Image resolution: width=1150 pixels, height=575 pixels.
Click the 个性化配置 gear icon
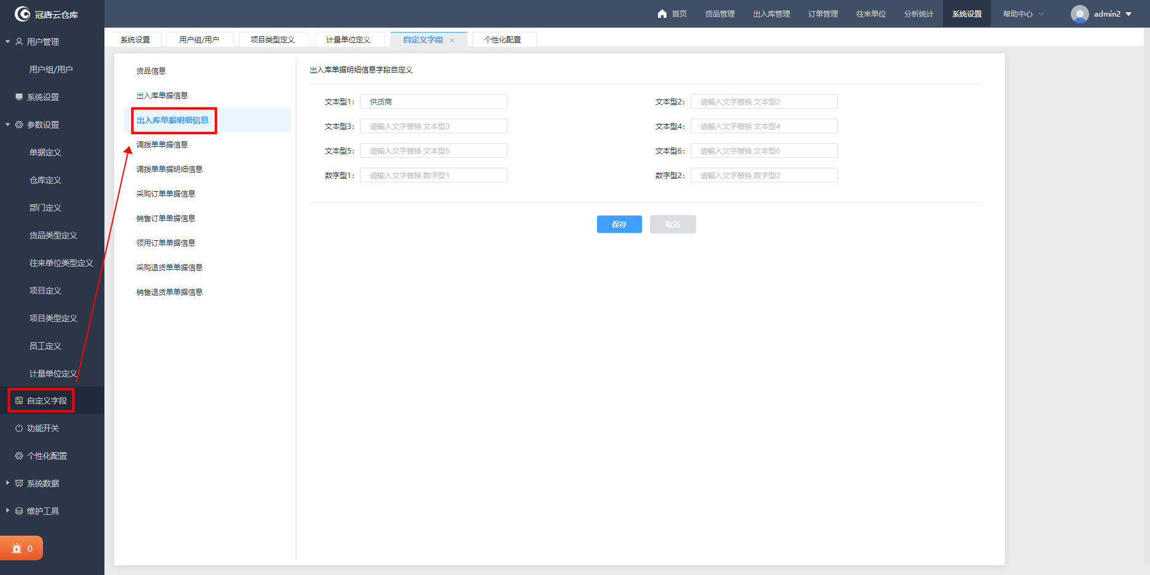19,456
